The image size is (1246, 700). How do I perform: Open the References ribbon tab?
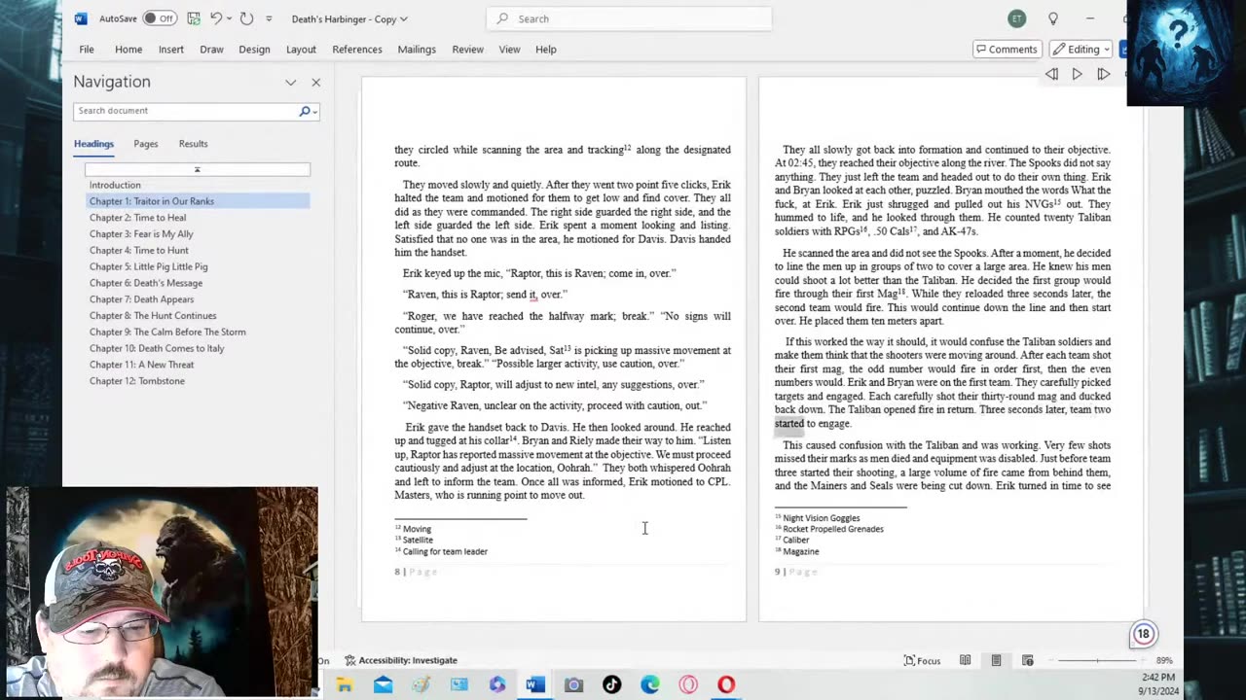[357, 49]
